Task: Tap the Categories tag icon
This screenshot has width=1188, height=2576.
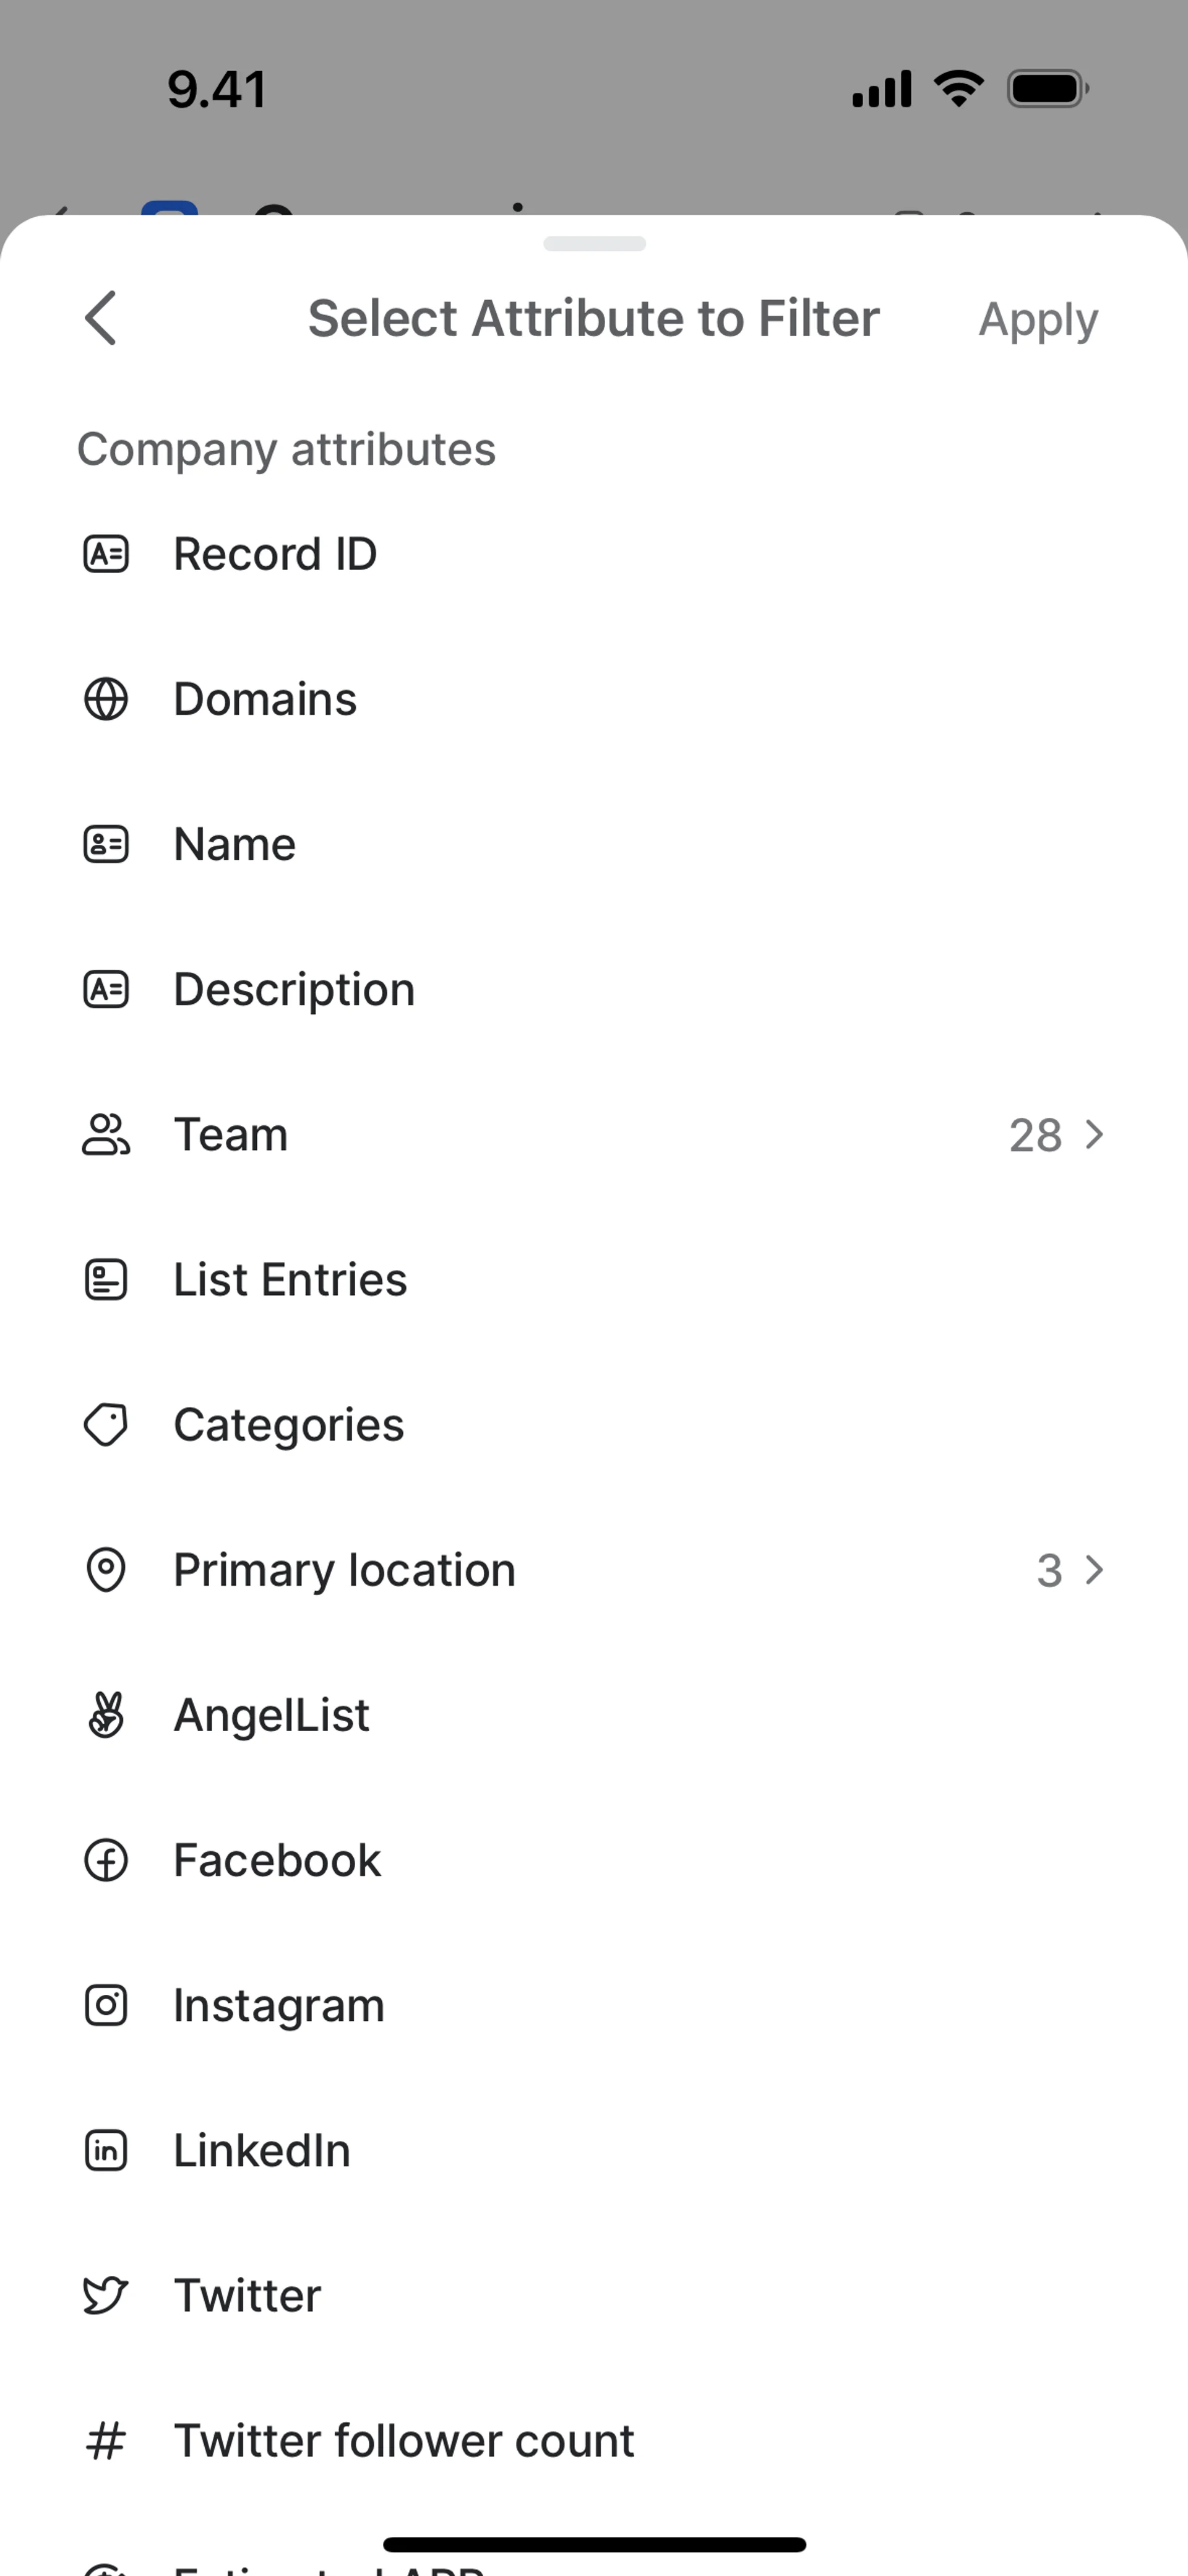Action: (x=106, y=1425)
